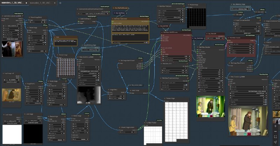Close the second wanvideo tab via its dot
Screen dimensions: 280x146
click(55, 3)
